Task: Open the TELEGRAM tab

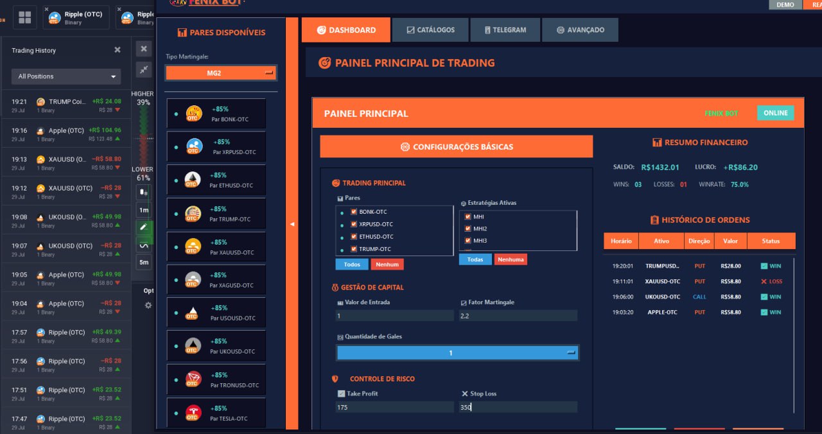Action: (x=505, y=29)
